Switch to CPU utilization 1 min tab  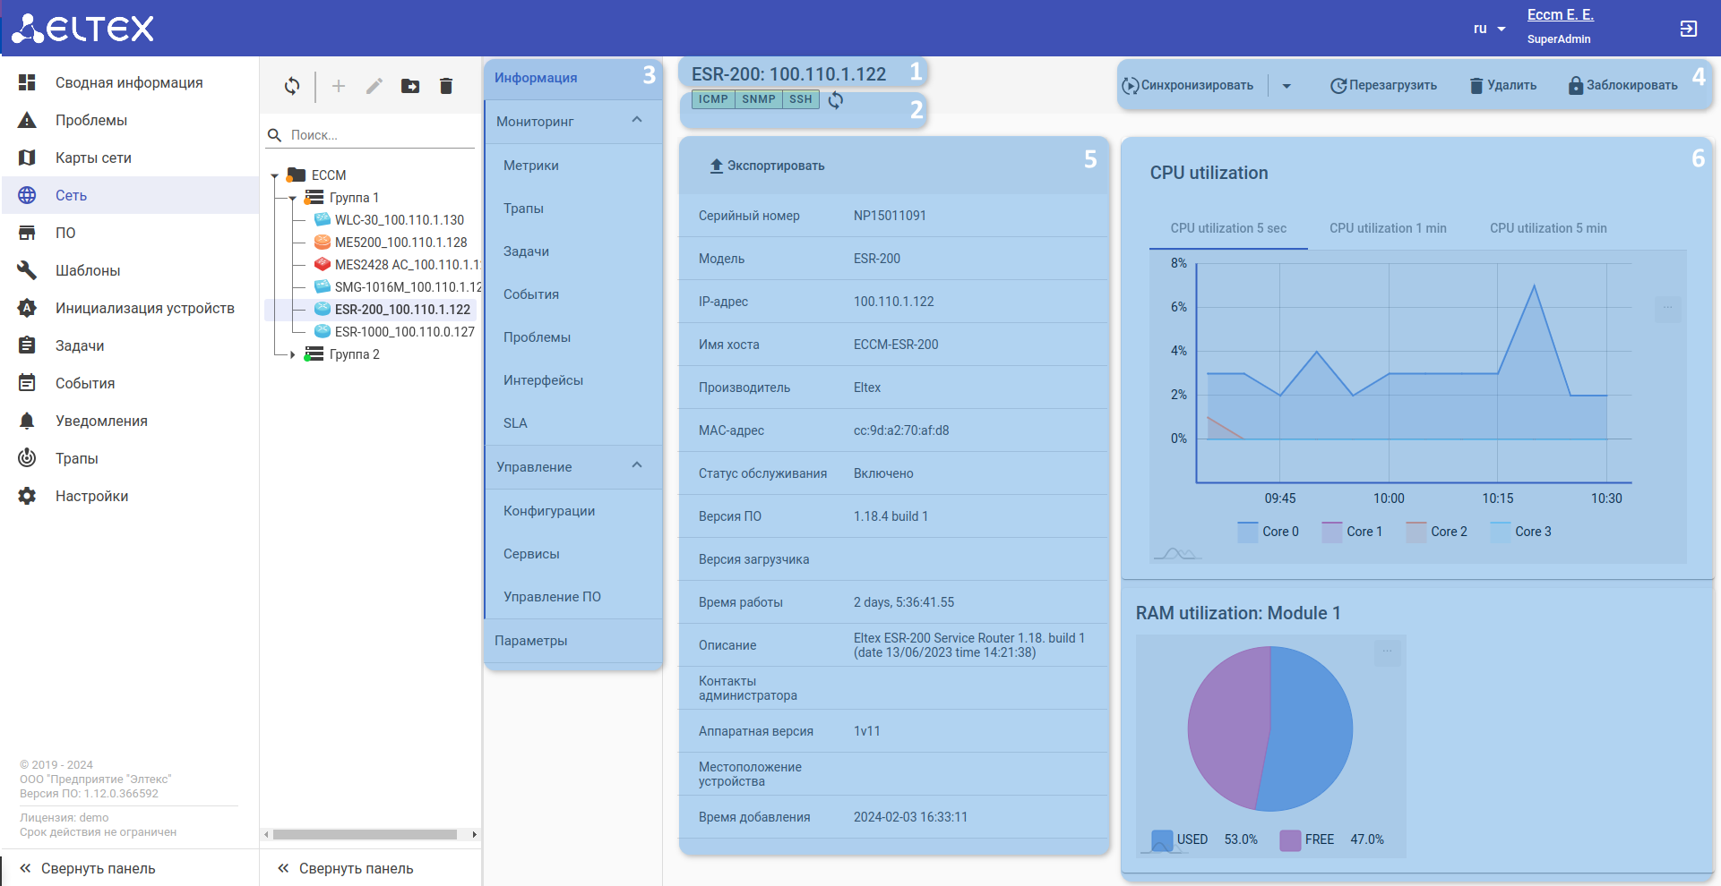click(x=1388, y=228)
